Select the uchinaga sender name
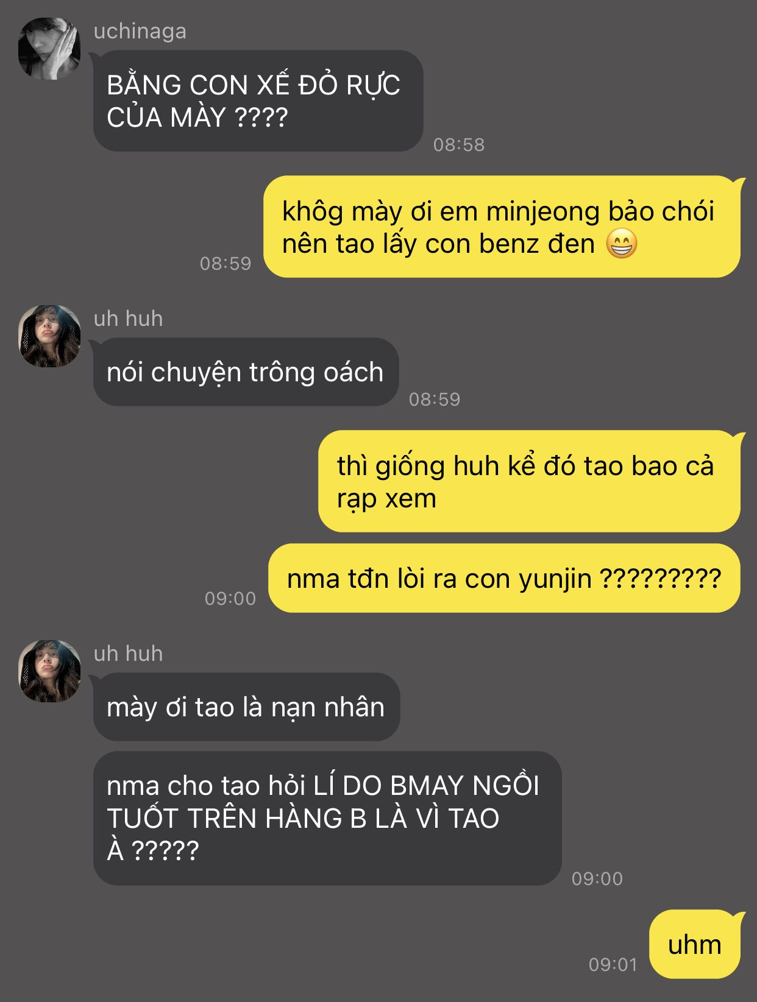This screenshot has width=757, height=1002. 140,32
